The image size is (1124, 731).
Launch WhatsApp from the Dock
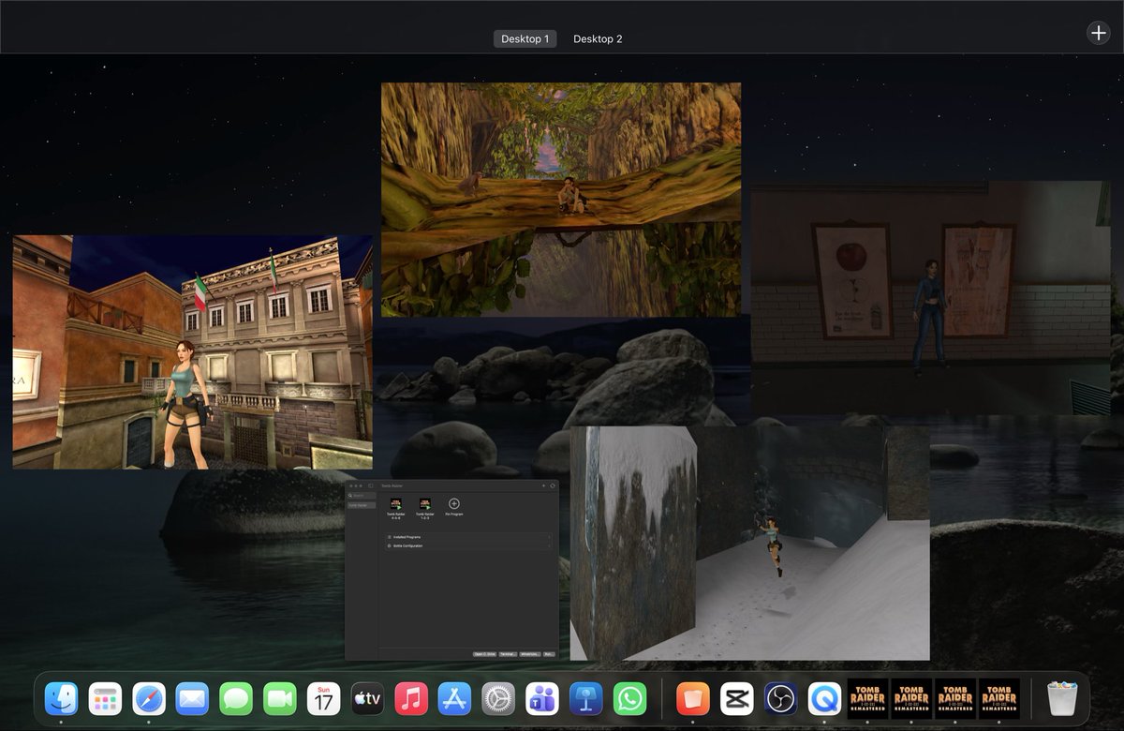[x=630, y=698]
